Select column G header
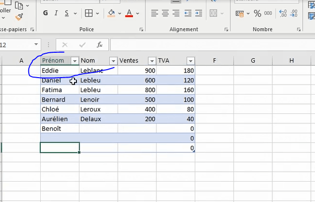This screenshot has width=315, height=202. (253, 61)
